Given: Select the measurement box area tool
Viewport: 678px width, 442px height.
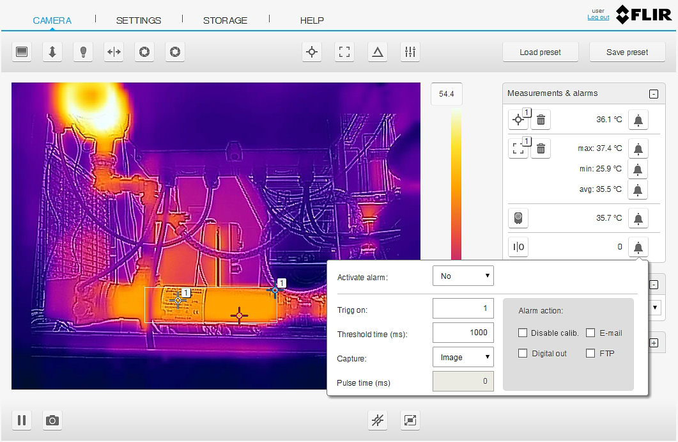Looking at the screenshot, I should [344, 52].
